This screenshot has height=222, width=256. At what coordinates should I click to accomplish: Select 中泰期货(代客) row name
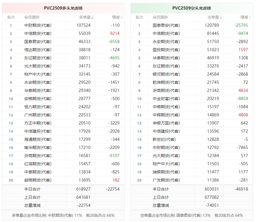click(38, 172)
